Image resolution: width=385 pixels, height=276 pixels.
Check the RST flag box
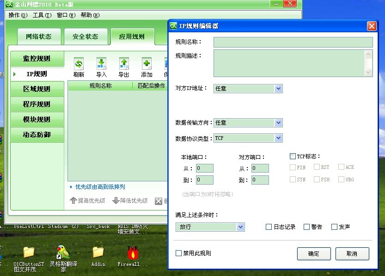317,167
